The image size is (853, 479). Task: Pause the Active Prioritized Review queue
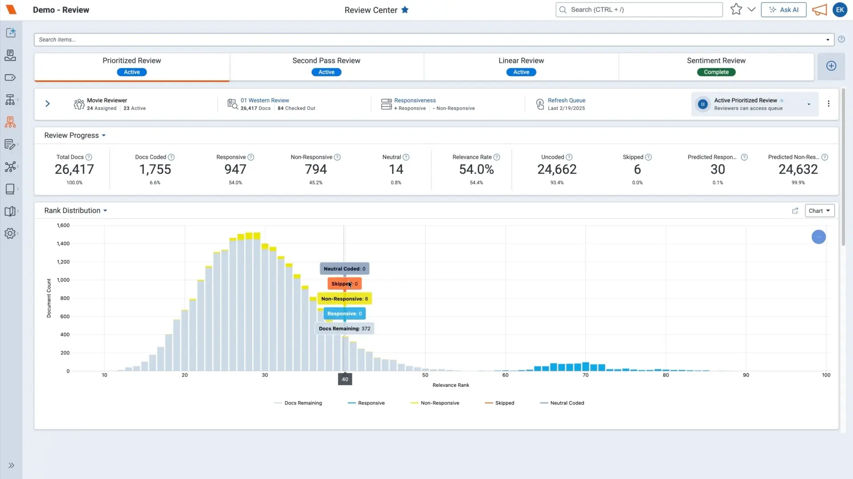703,104
